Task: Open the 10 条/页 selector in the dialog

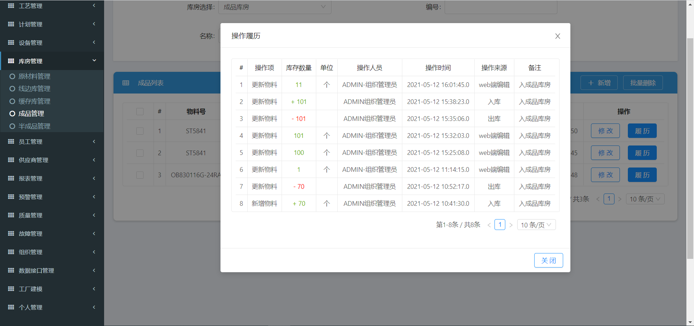Action: click(x=536, y=225)
